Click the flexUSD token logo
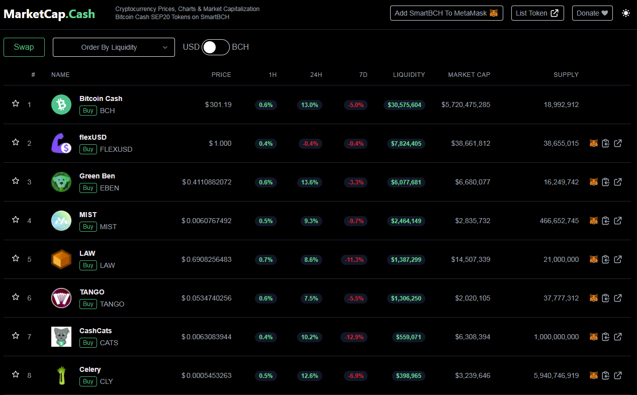The image size is (637, 395). pyautogui.click(x=61, y=143)
